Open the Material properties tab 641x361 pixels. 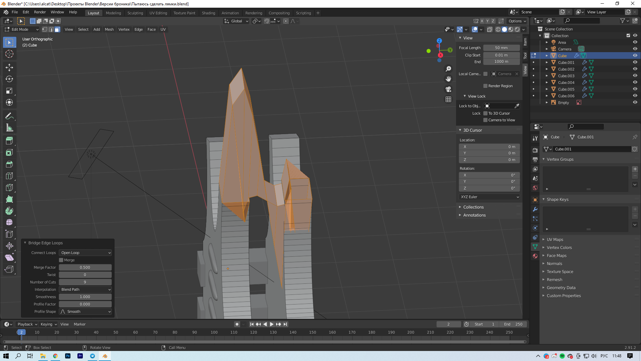click(x=535, y=256)
